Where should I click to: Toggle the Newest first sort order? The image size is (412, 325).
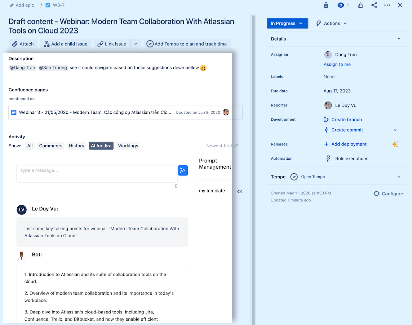tap(222, 146)
